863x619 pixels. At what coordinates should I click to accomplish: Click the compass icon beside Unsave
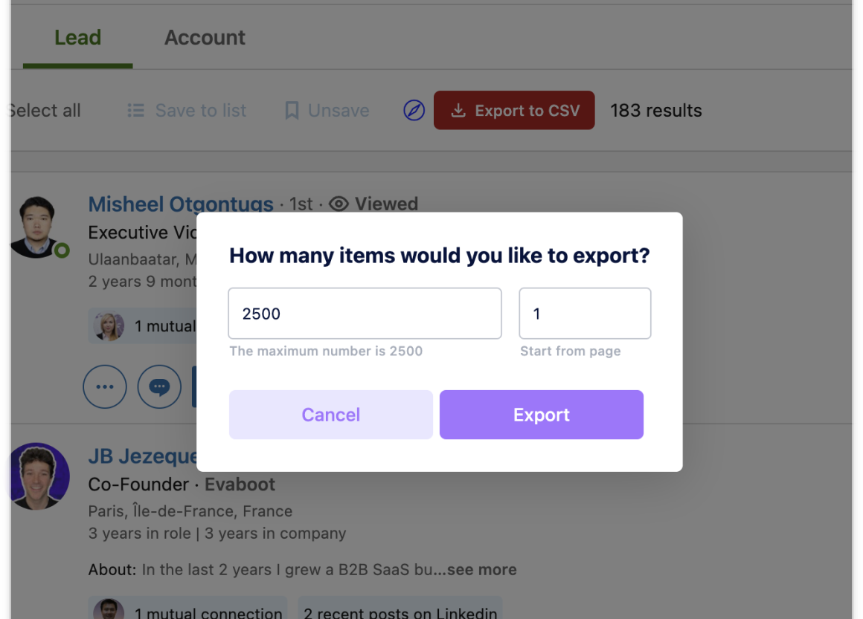pyautogui.click(x=414, y=111)
